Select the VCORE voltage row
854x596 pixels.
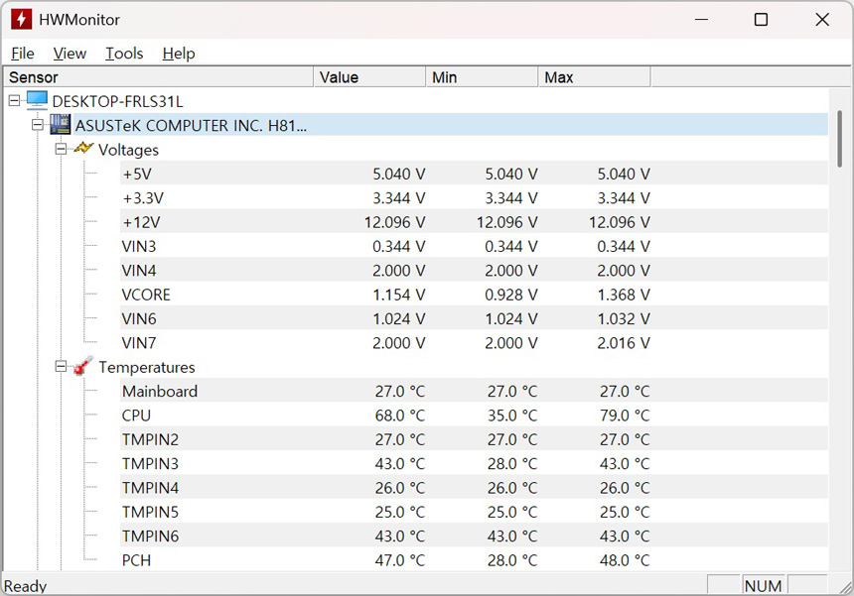[x=146, y=295]
